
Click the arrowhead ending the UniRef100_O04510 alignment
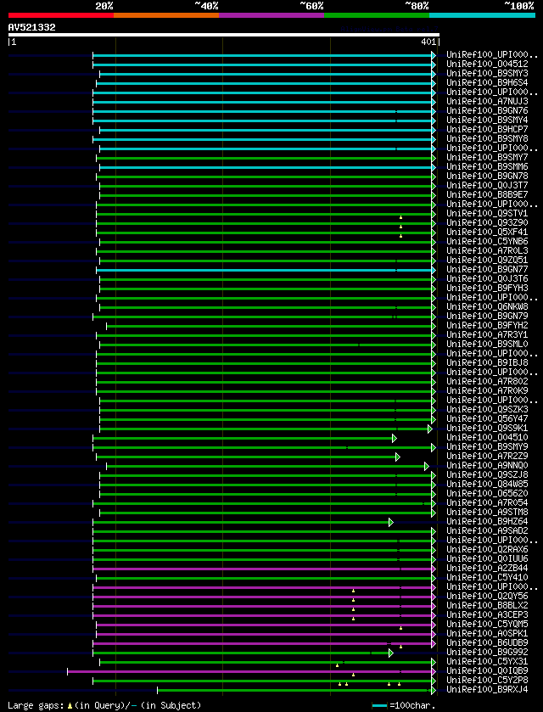pyautogui.click(x=394, y=438)
